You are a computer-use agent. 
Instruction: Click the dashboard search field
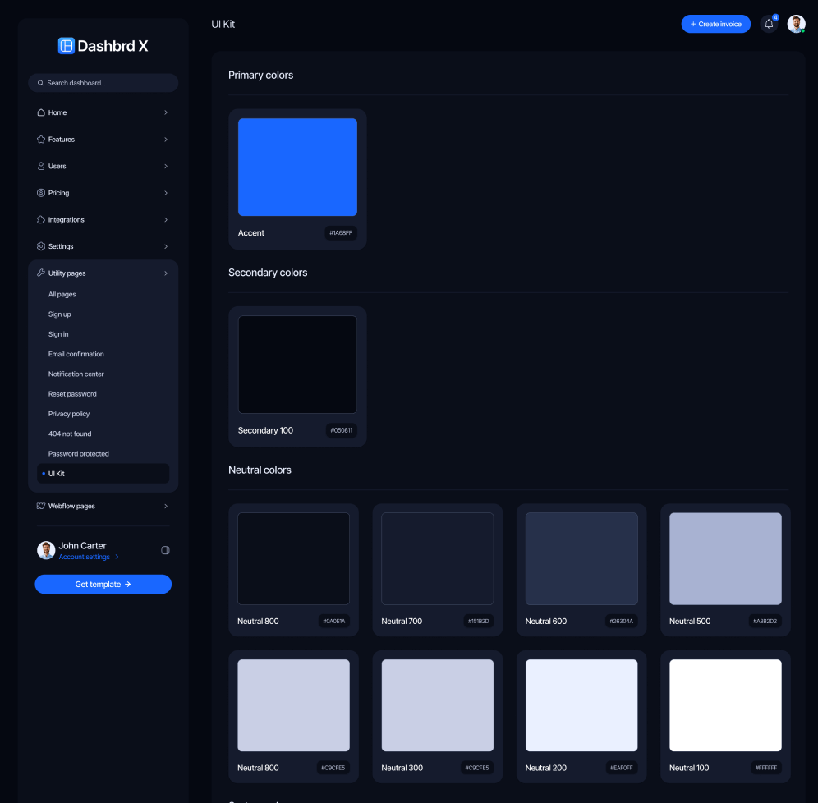point(103,83)
